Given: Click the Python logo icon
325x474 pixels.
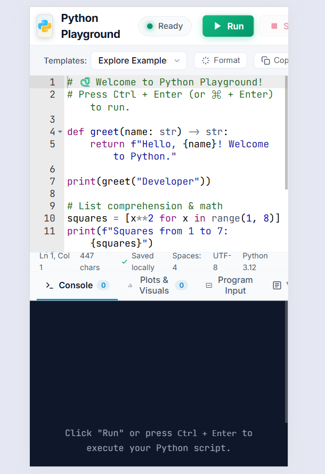Looking at the screenshot, I should (45, 26).
